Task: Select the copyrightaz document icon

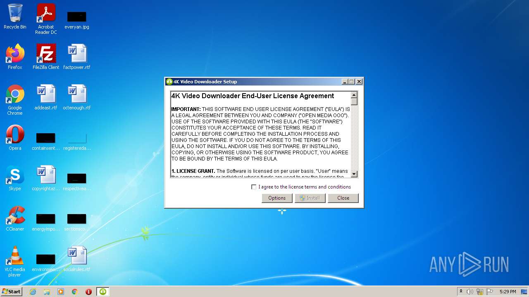Action: [46, 178]
